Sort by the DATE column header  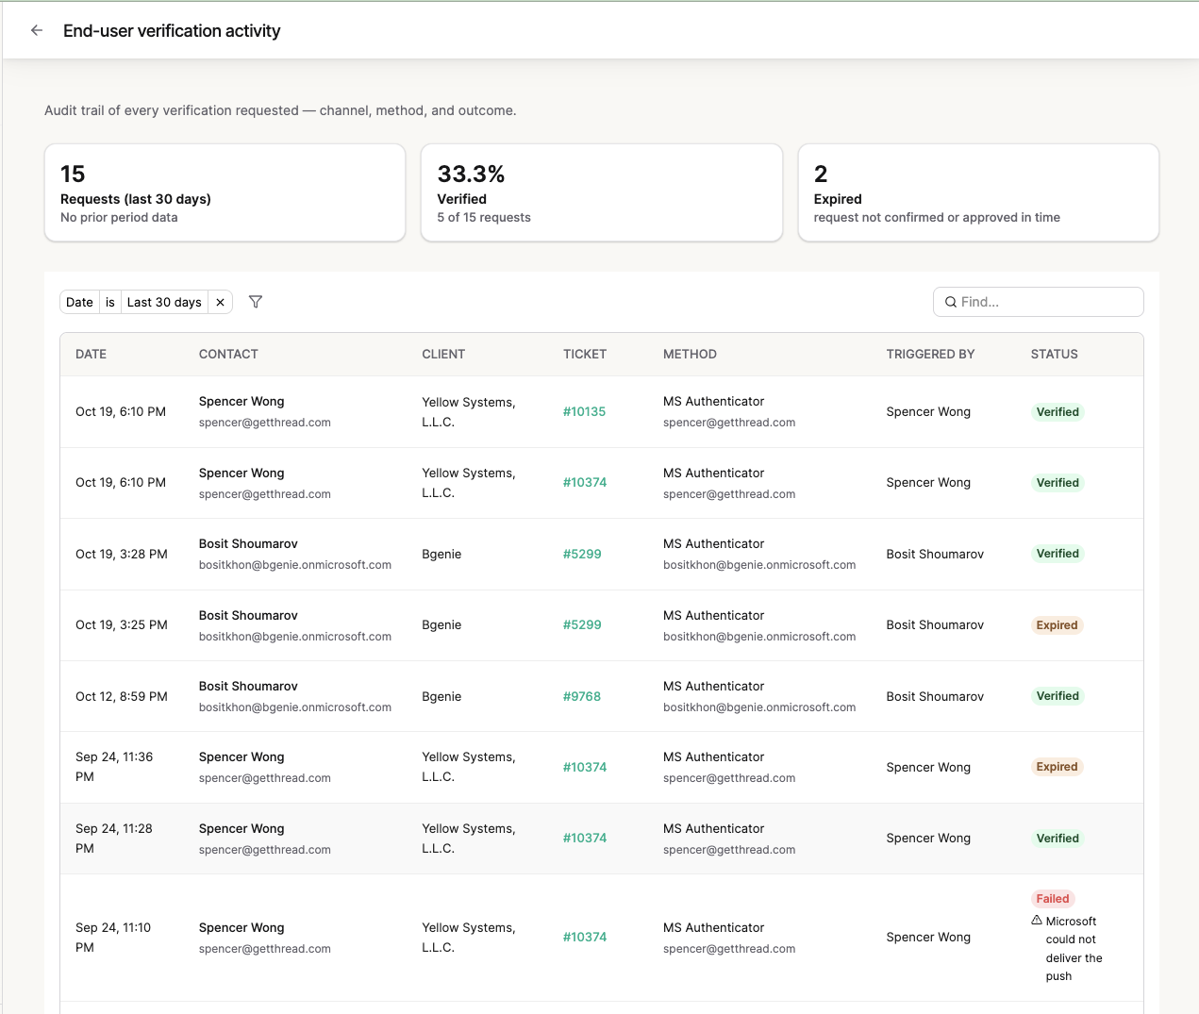pyautogui.click(x=91, y=355)
